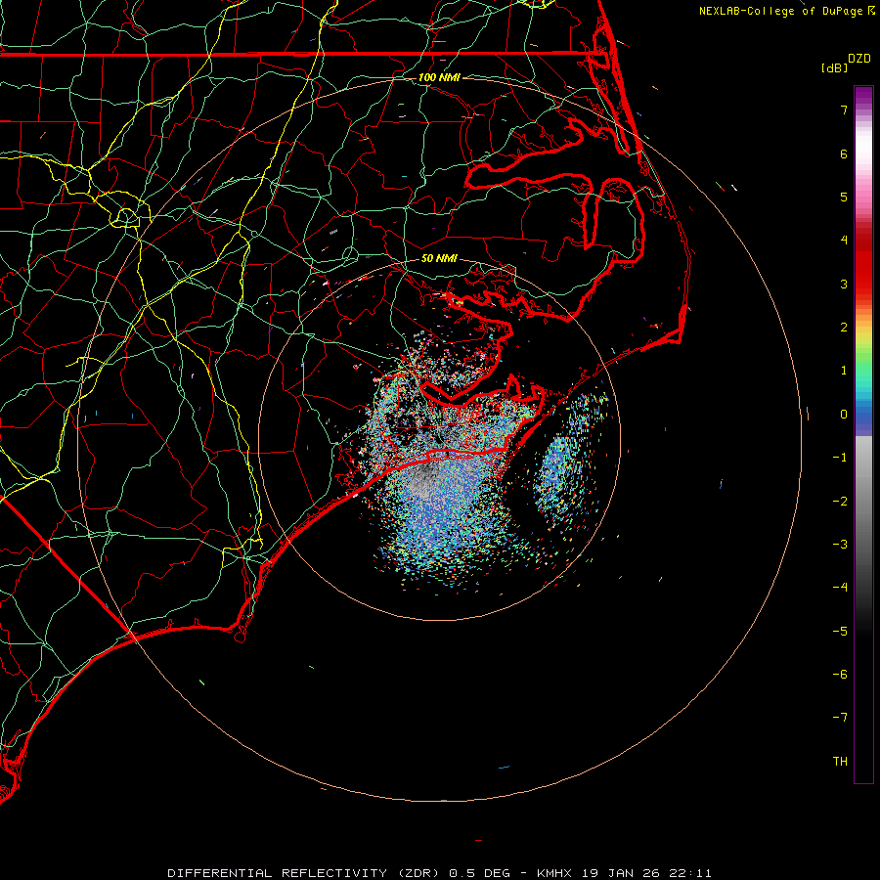Click the TH threshold label on legend
Image resolution: width=880 pixels, height=880 pixels.
pos(840,762)
